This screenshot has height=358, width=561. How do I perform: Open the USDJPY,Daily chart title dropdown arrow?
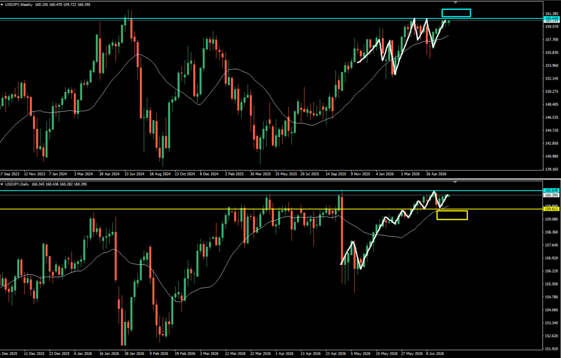click(2, 184)
